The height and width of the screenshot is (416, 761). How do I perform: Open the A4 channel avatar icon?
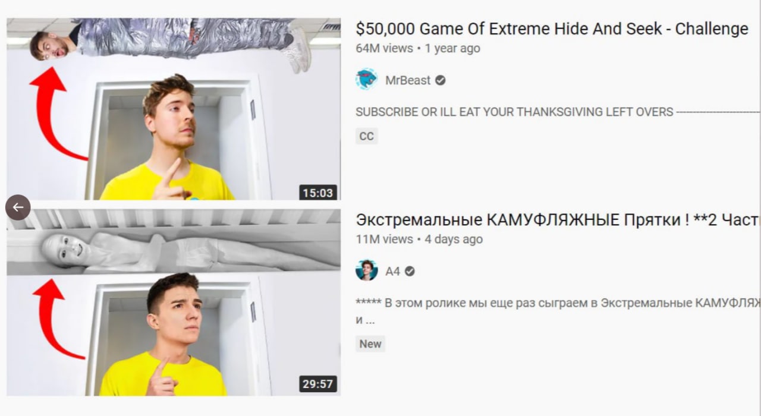(x=367, y=270)
